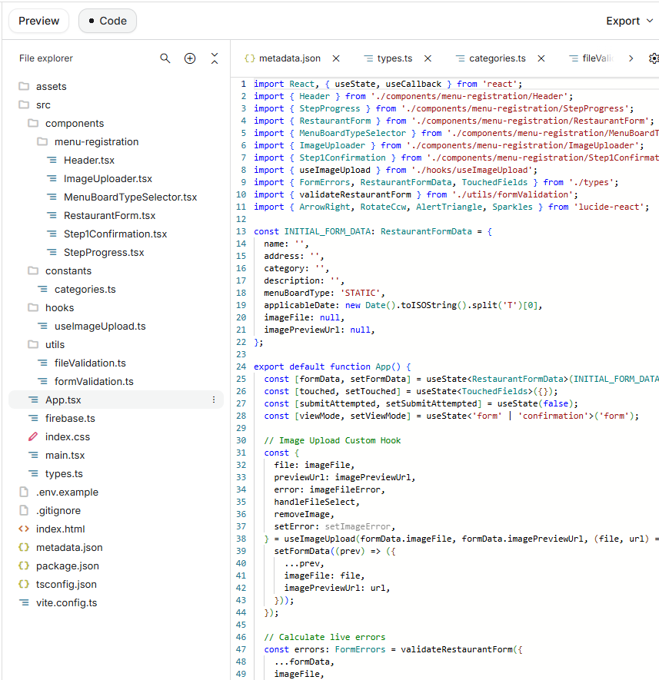Switch to the Code view
Image resolution: width=659 pixels, height=680 pixels.
coord(108,21)
